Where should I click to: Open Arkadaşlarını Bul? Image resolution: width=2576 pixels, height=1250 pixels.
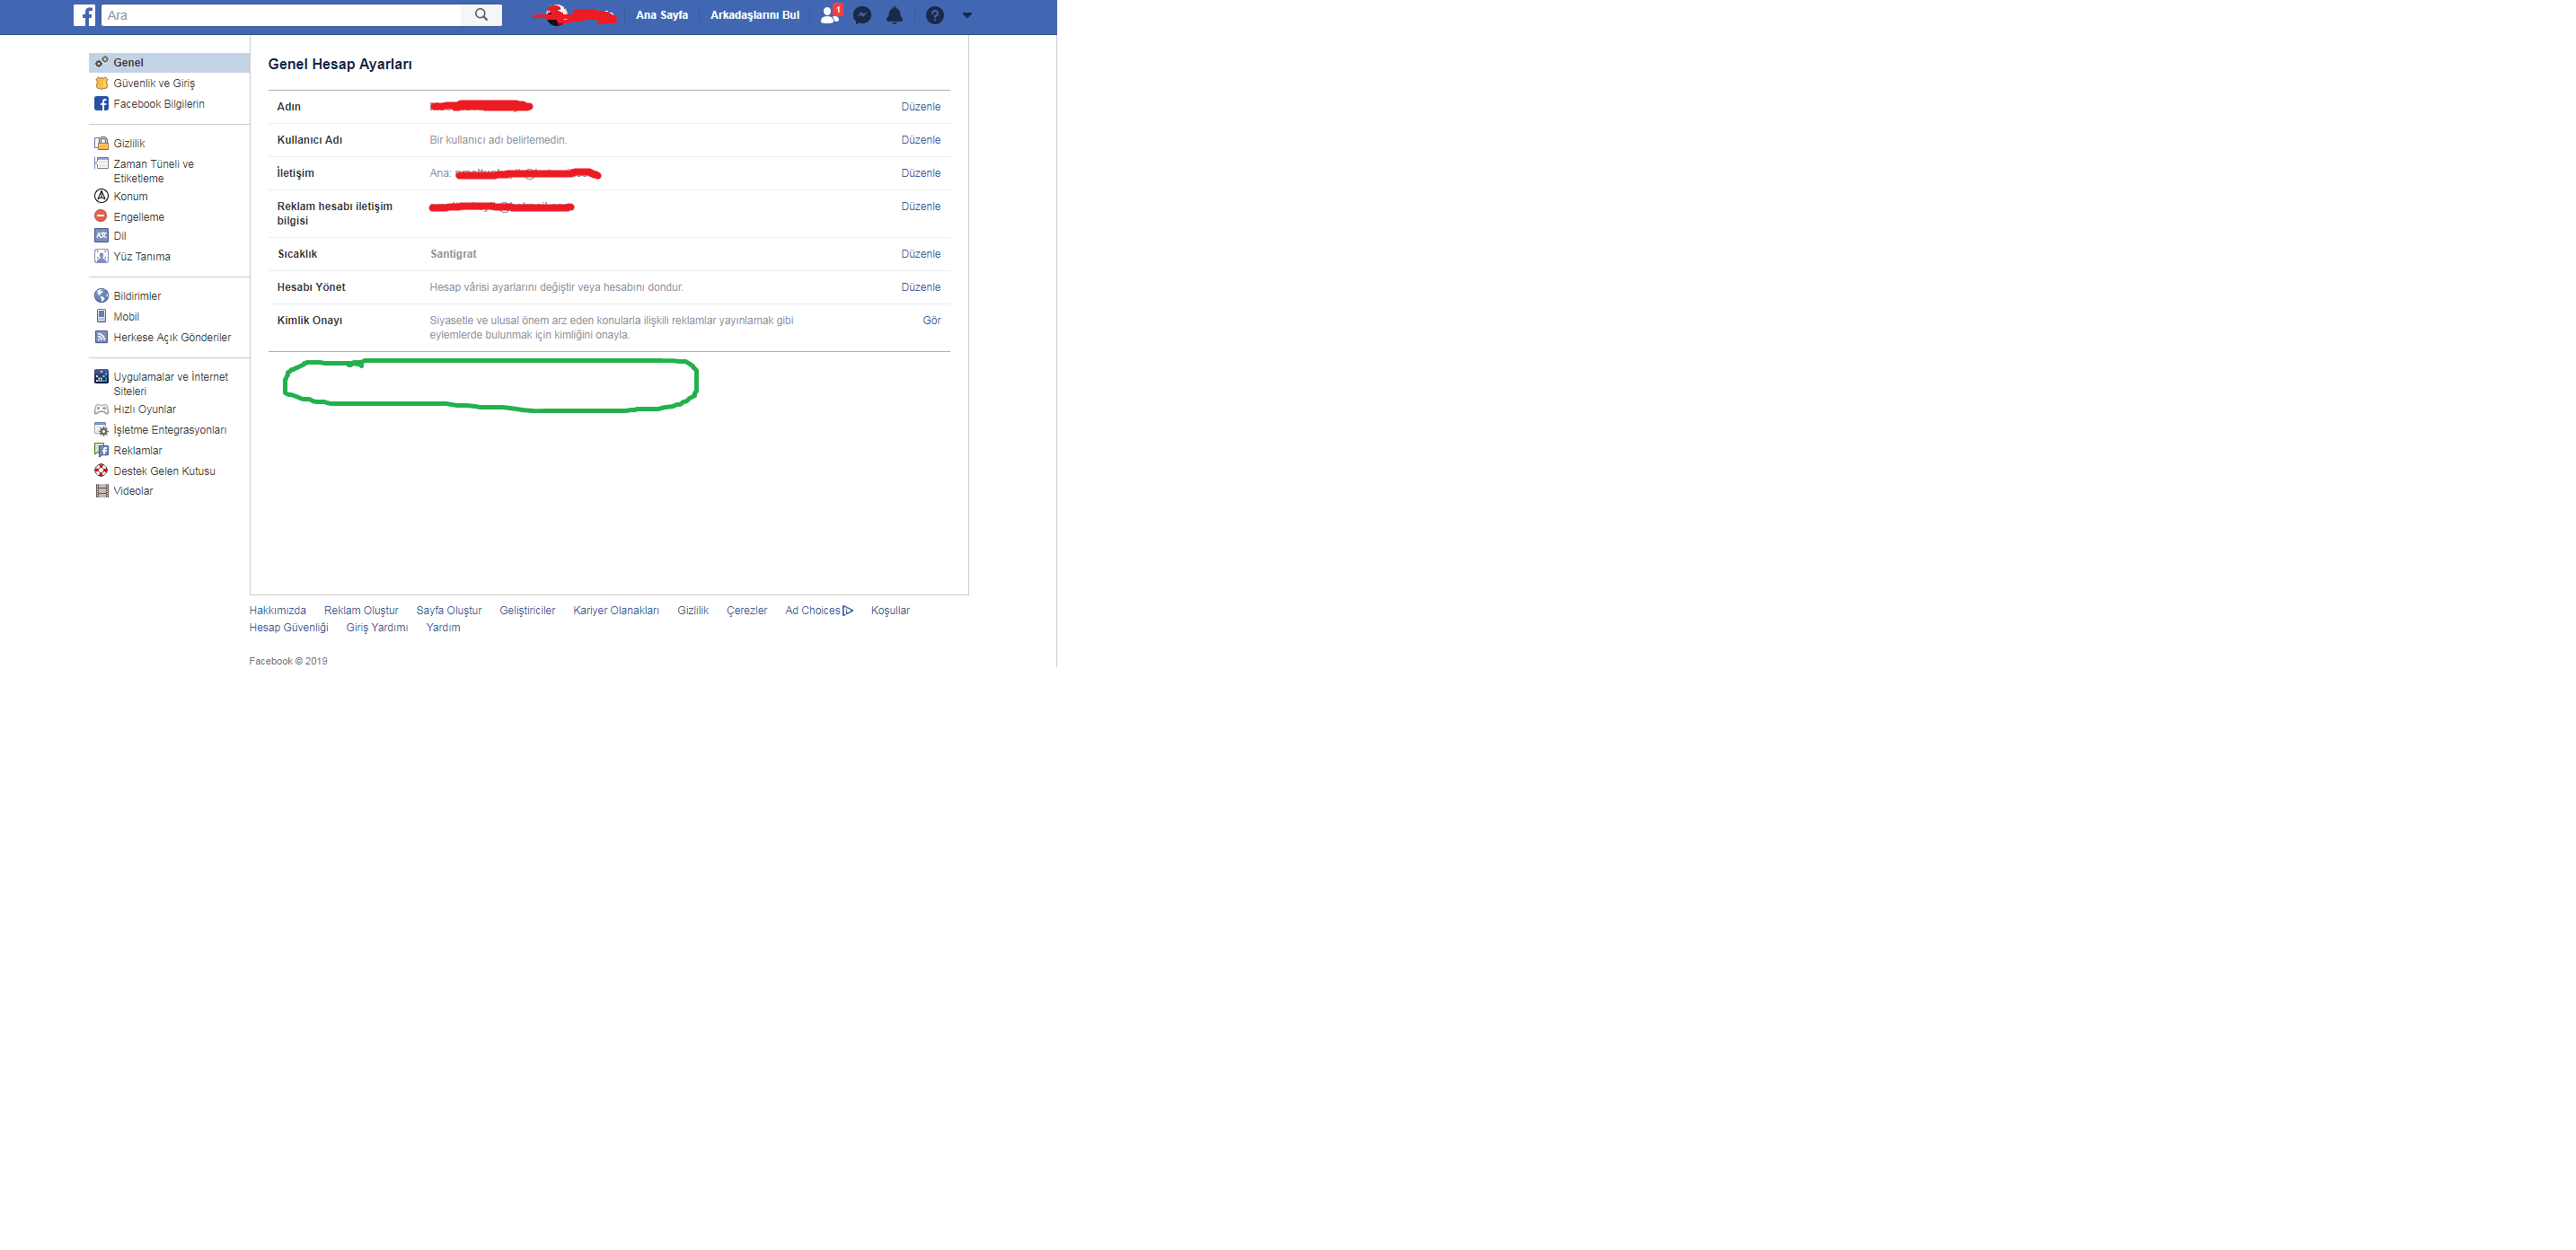click(x=755, y=15)
